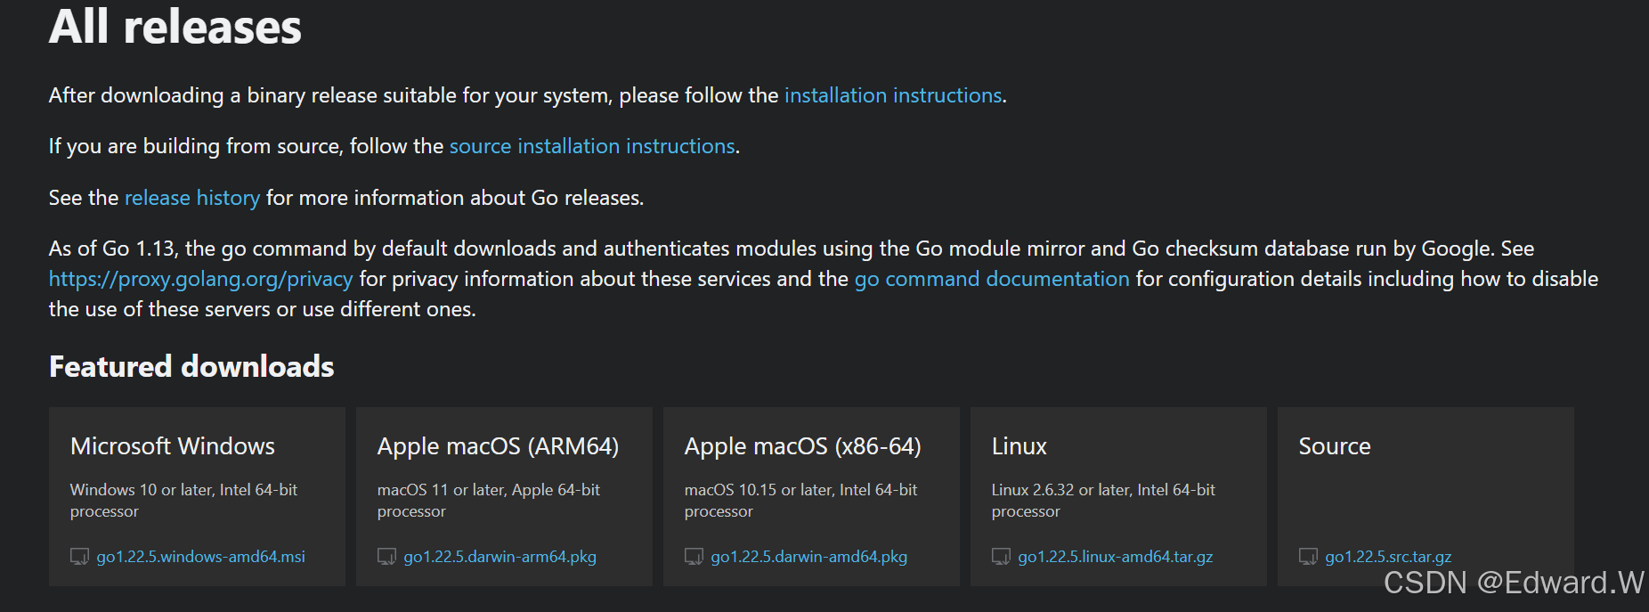Click the macOS 10.15 or later description
The height and width of the screenshot is (612, 1649).
pyautogui.click(x=801, y=501)
